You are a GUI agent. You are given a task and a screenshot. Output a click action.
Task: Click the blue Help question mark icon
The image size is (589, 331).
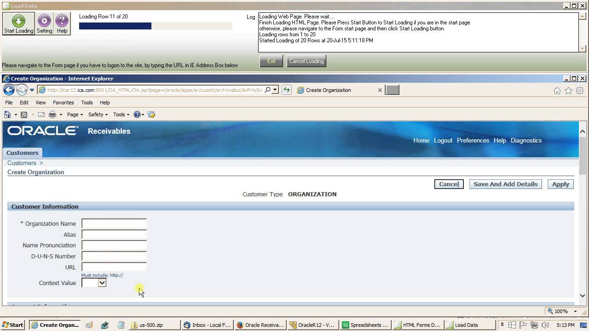(137, 114)
